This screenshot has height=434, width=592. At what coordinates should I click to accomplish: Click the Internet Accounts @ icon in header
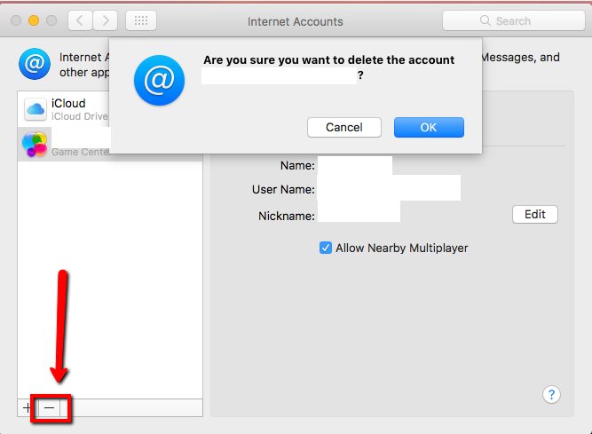(x=35, y=64)
